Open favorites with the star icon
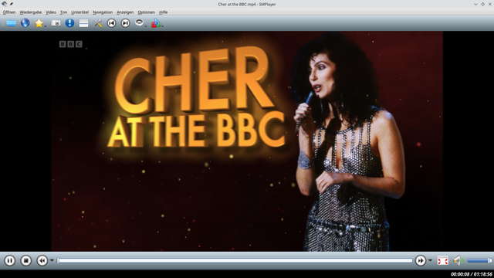Image resolution: width=494 pixels, height=278 pixels. (x=39, y=23)
